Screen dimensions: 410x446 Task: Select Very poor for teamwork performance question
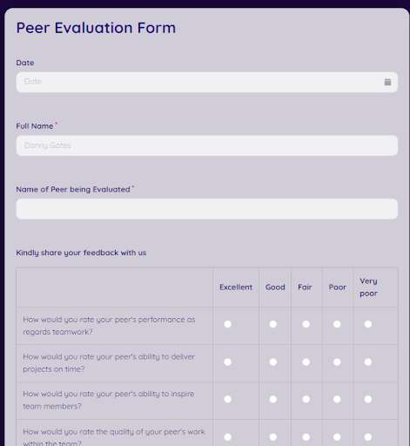(368, 324)
